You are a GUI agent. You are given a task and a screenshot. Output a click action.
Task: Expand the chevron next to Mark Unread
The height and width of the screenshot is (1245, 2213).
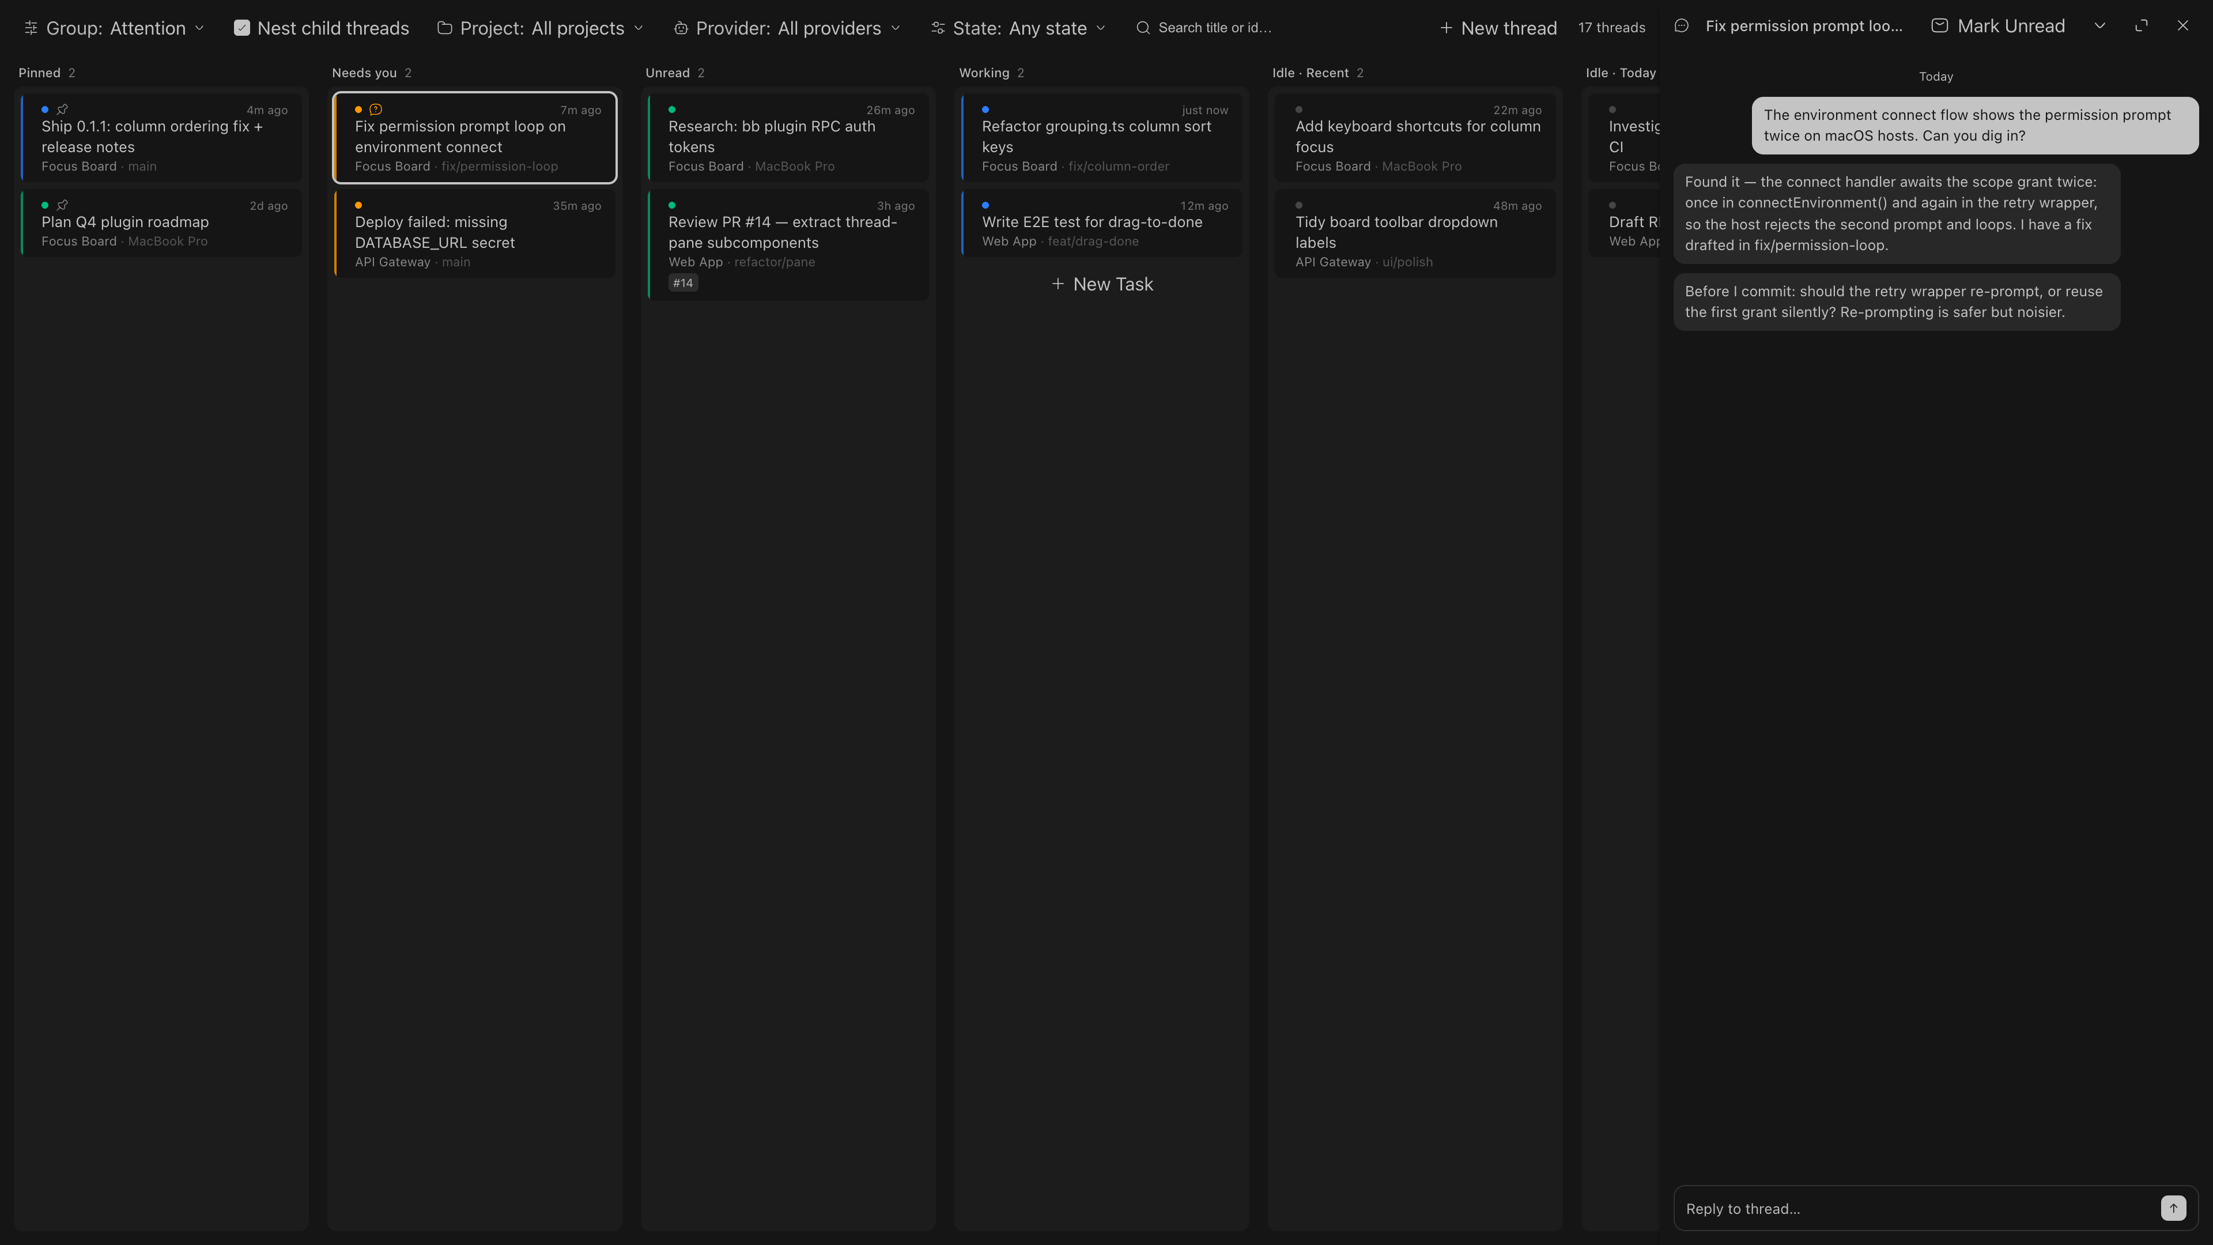tap(2099, 26)
